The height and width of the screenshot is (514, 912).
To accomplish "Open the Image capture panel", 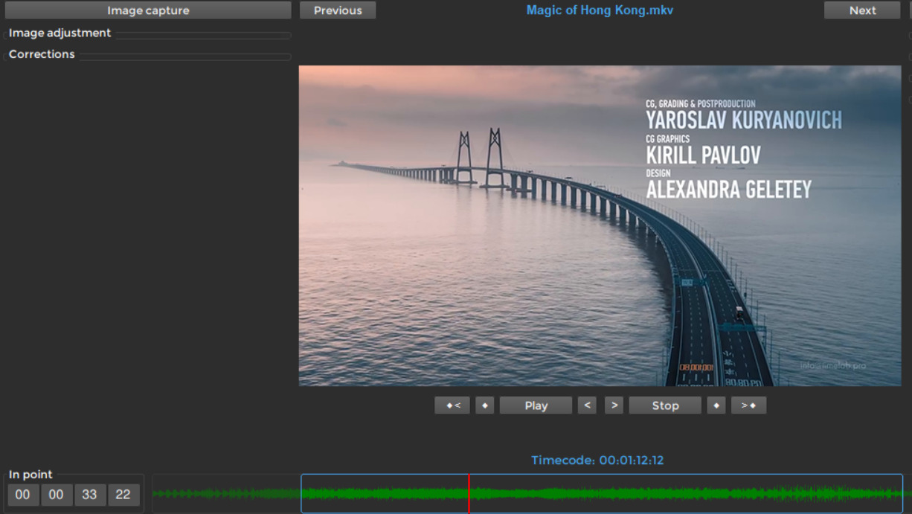I will click(148, 10).
